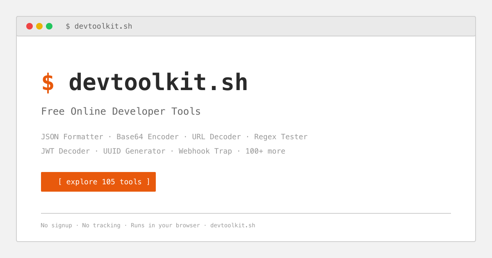This screenshot has width=492, height=258.
Task: Open the Base64 Encoder tool
Action: [x=148, y=137]
